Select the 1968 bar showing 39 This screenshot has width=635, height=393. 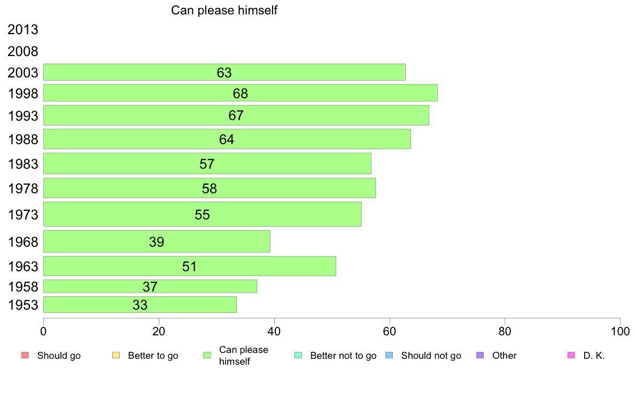157,241
